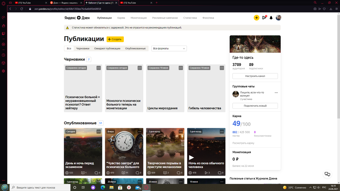Click the Snapshot camera icon in address bar
This screenshot has width=340, height=191.
315,9
